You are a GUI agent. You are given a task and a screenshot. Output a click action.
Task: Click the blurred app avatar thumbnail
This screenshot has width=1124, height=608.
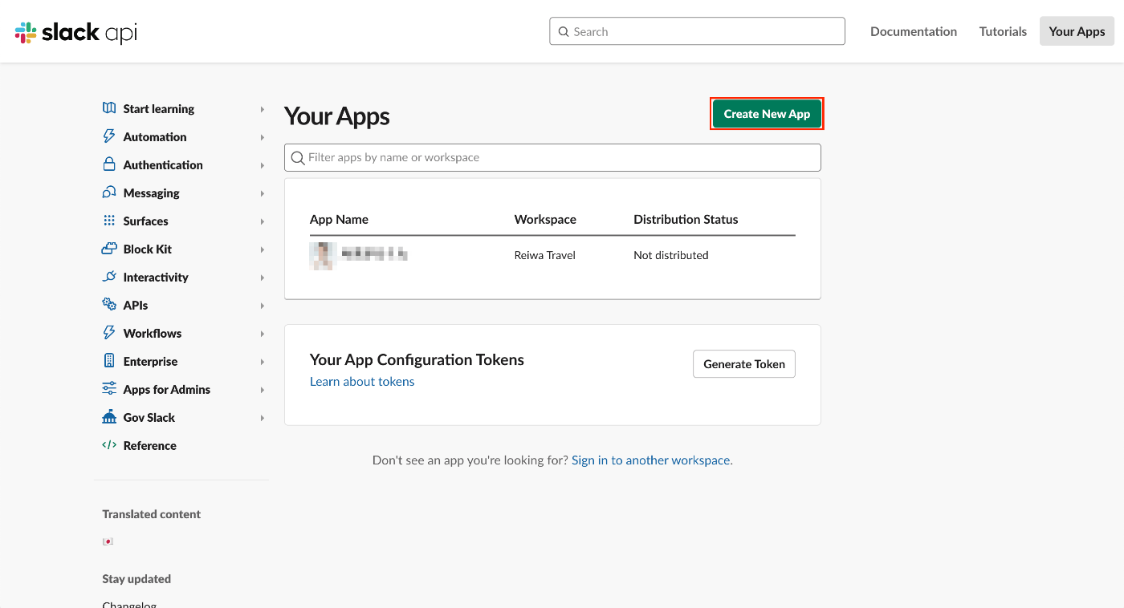coord(321,255)
